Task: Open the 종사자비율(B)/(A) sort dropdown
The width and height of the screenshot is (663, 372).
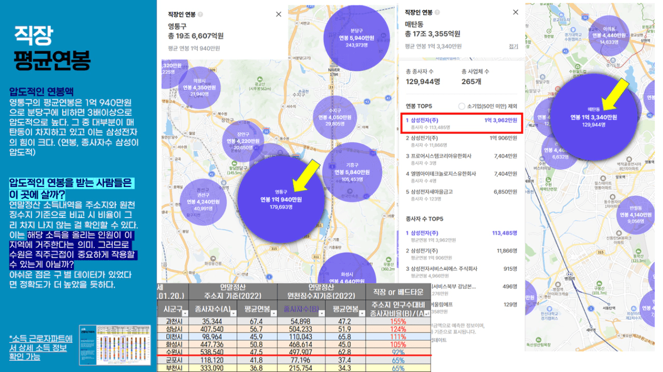Action: 426,313
